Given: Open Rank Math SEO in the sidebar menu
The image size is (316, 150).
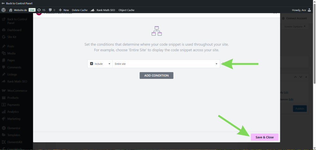Looking at the screenshot, I should pyautogui.click(x=17, y=81).
